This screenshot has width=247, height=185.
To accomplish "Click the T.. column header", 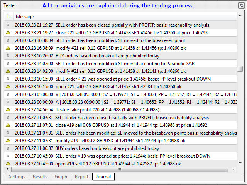I will [x=9, y=16].
